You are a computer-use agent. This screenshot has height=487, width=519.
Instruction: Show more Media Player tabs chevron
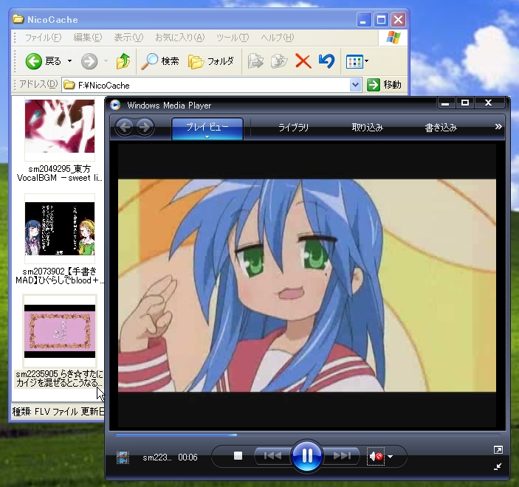coord(498,127)
